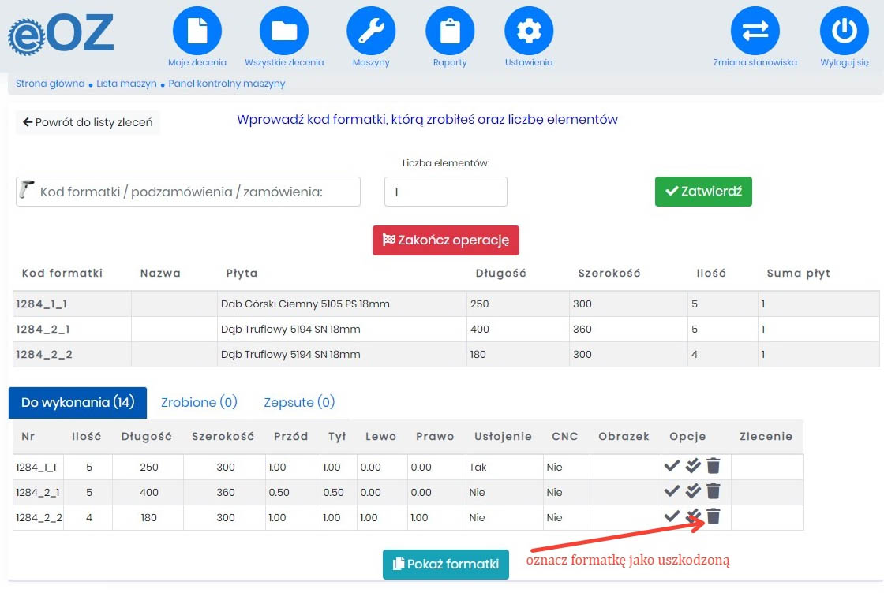The width and height of the screenshot is (884, 600).
Task: Open Raporty clipboard icon
Action: [x=450, y=32]
